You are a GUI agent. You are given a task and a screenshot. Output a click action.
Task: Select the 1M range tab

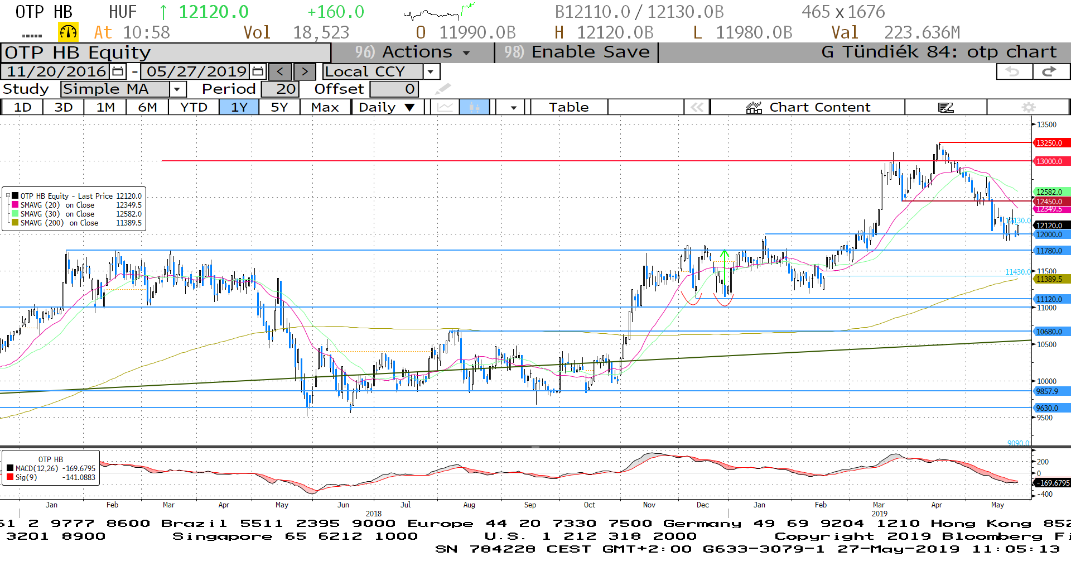click(105, 107)
